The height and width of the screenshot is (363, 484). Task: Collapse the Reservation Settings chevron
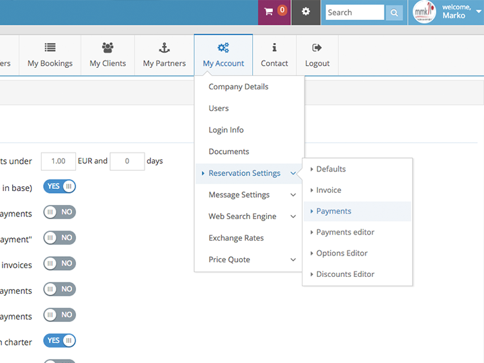click(293, 173)
